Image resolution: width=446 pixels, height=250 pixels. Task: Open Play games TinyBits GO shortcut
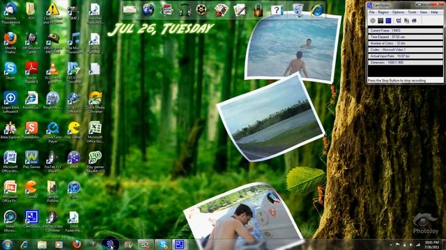tap(95, 162)
